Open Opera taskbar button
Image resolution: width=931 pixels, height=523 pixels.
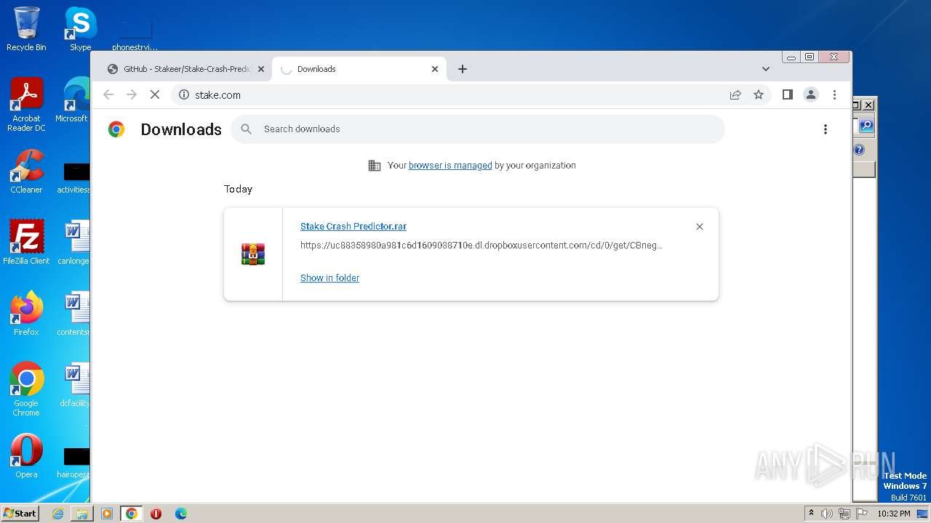(x=156, y=514)
